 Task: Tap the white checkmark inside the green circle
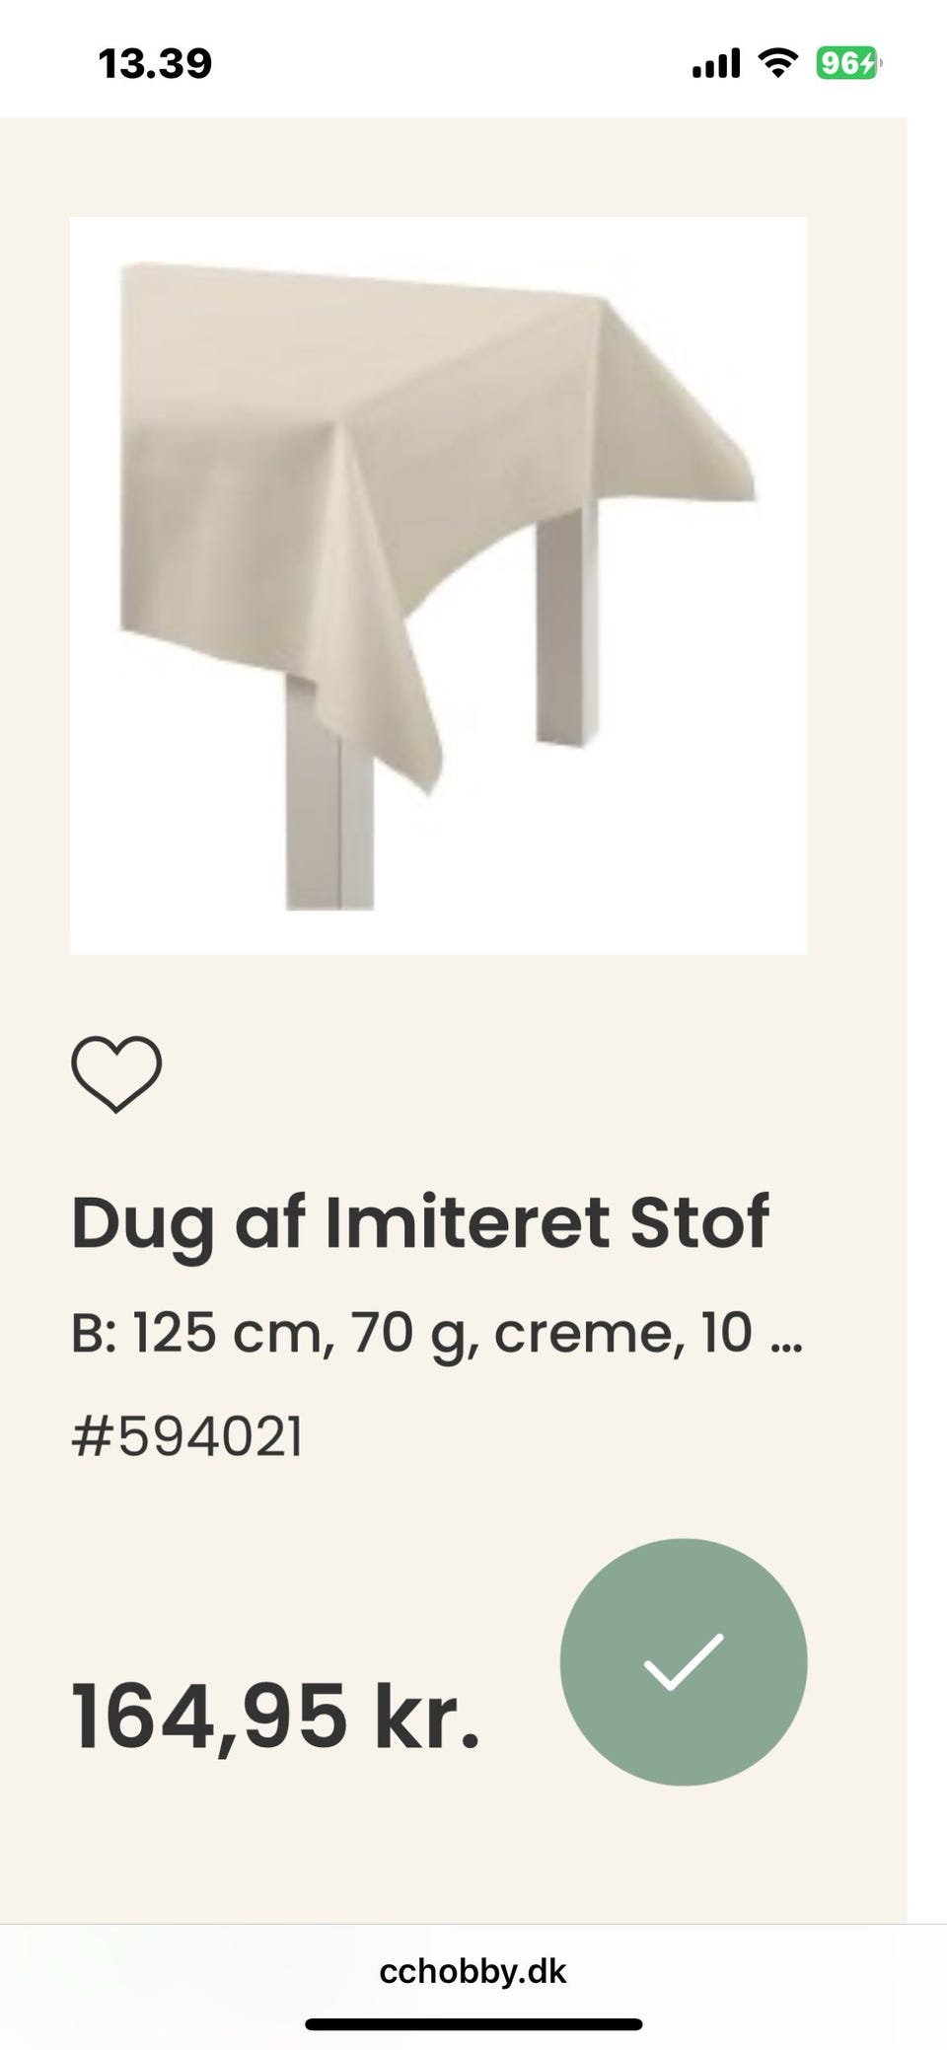(684, 1661)
